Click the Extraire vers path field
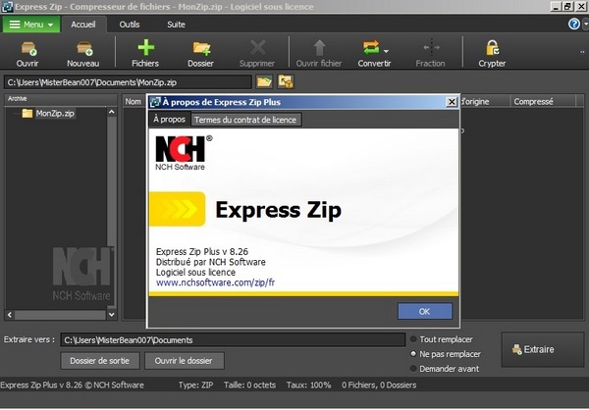This screenshot has height=410, width=589. [233, 339]
